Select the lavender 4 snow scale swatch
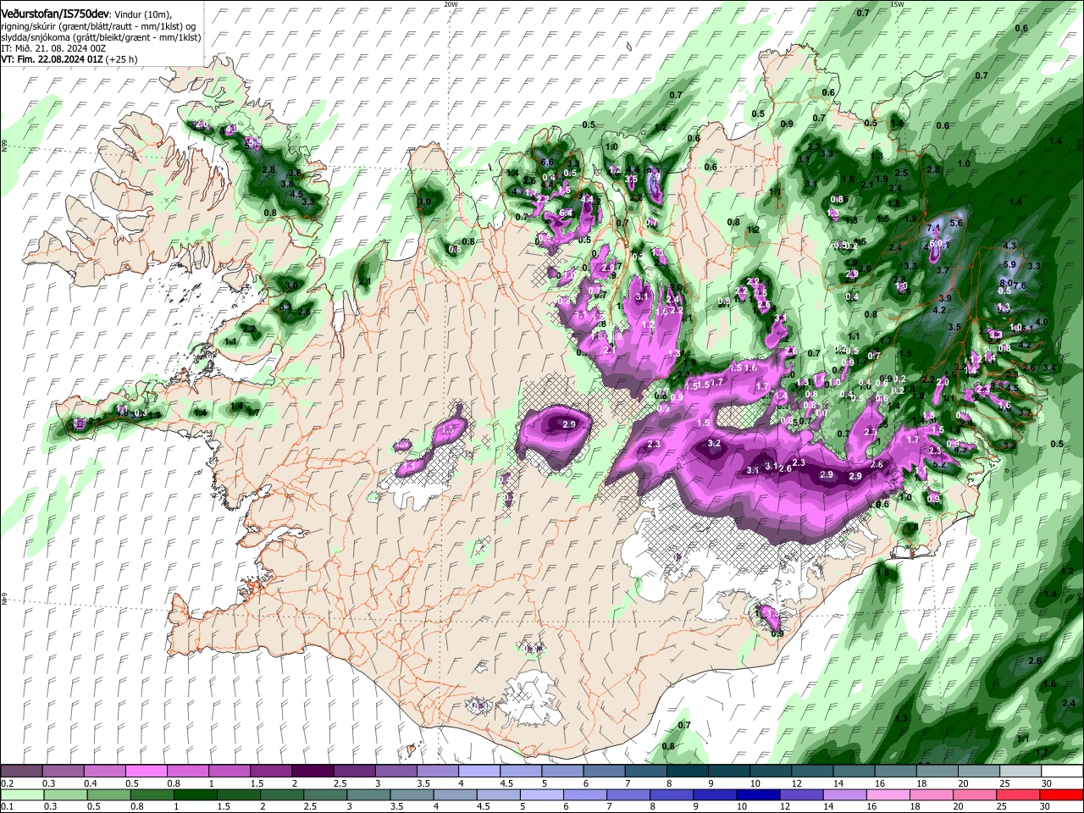 (478, 772)
